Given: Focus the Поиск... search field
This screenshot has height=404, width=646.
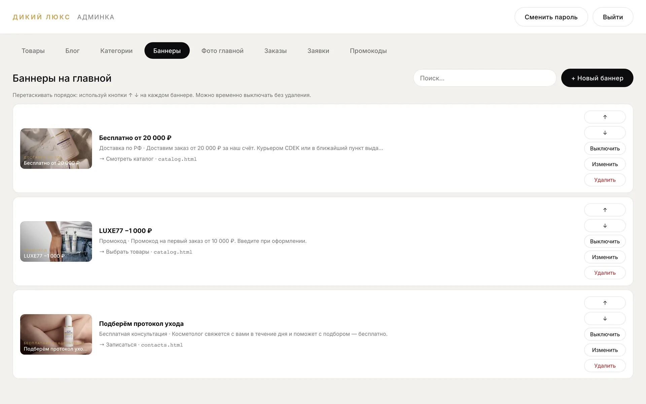Looking at the screenshot, I should (485, 78).
